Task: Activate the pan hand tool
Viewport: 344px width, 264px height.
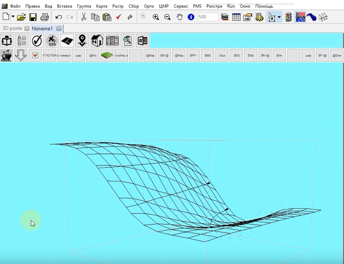Action: tap(179, 17)
